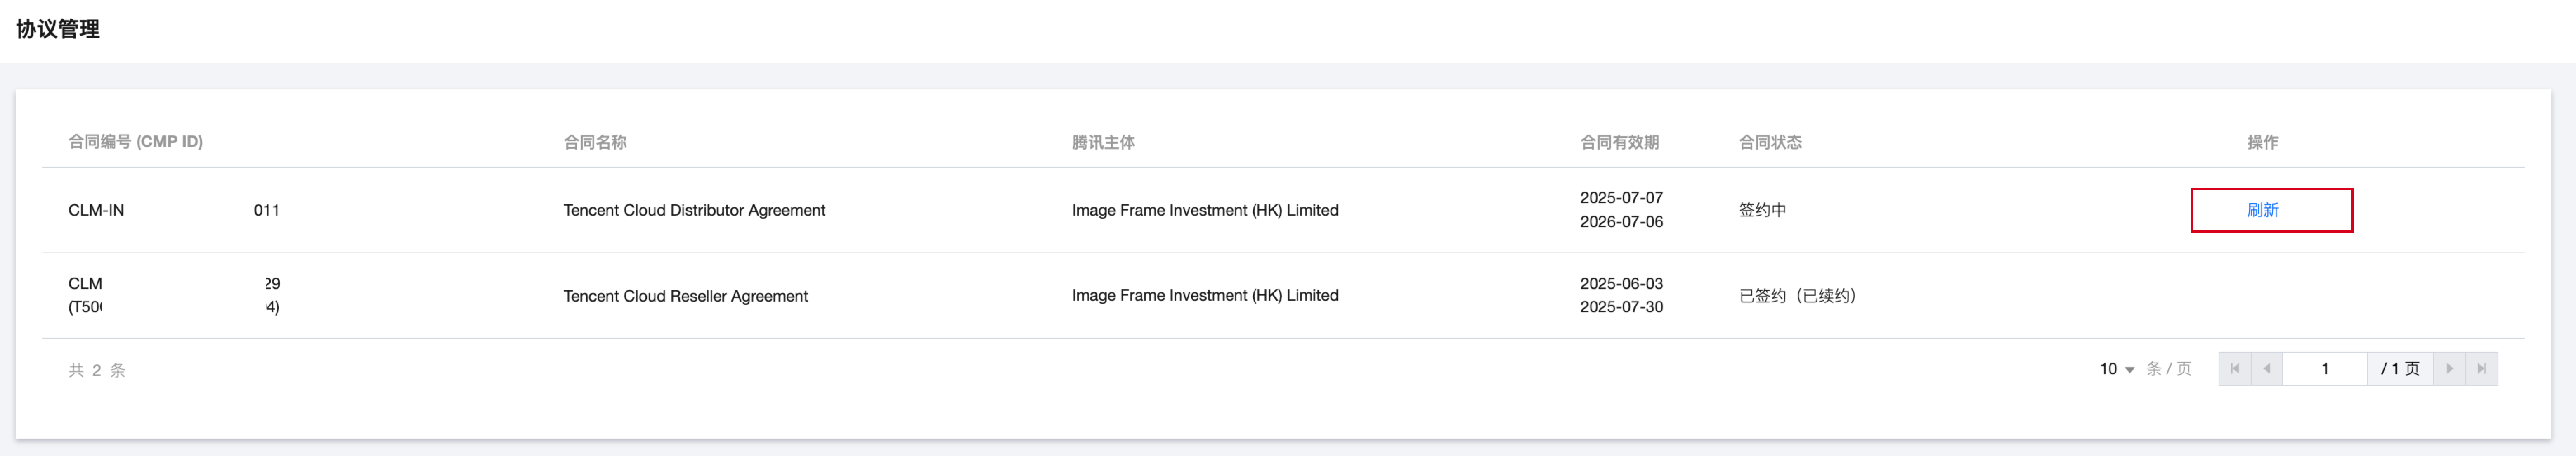Viewport: 2576px width, 456px height.
Task: Click the CLM-IN contract ID in the first row
Action: coord(97,210)
